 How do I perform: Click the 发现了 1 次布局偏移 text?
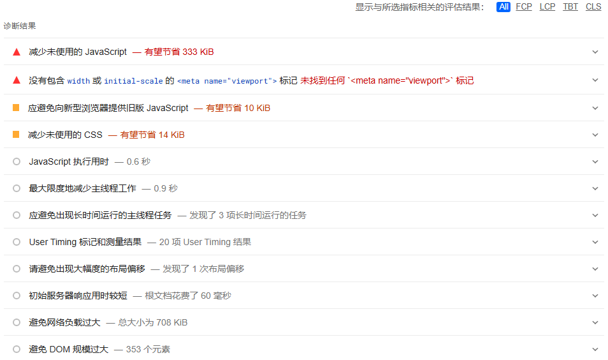point(203,269)
